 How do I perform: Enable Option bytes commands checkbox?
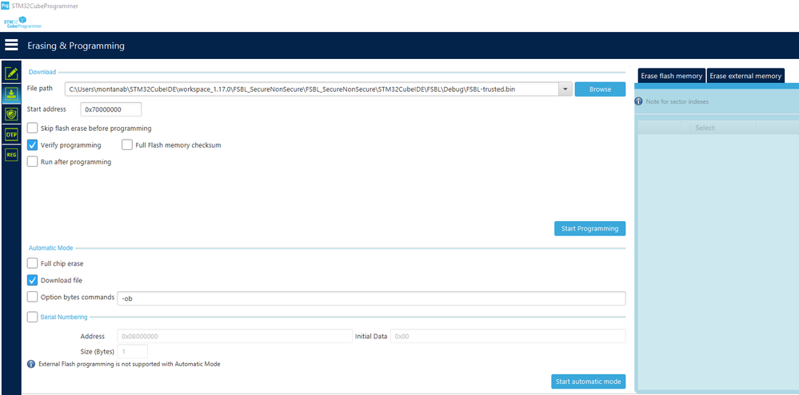[33, 296]
